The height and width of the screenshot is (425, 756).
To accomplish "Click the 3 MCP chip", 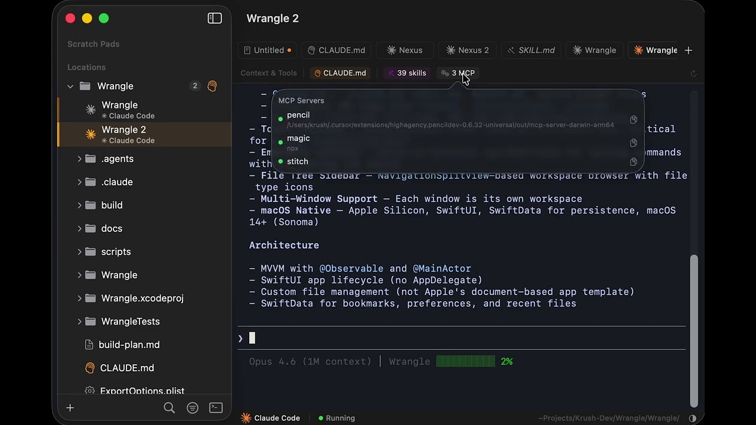I will [x=458, y=73].
